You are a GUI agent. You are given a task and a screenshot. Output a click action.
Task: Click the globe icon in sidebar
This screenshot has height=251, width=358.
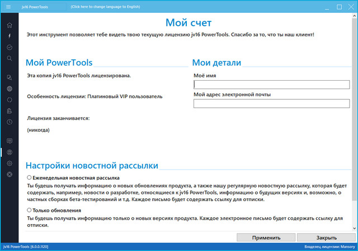click(x=9, y=89)
